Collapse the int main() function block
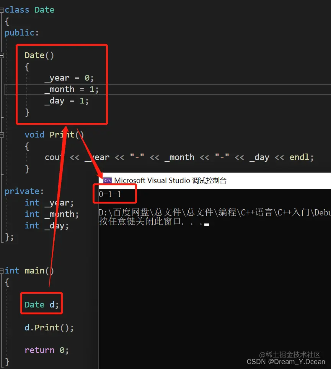The image size is (331, 369). click(2, 271)
